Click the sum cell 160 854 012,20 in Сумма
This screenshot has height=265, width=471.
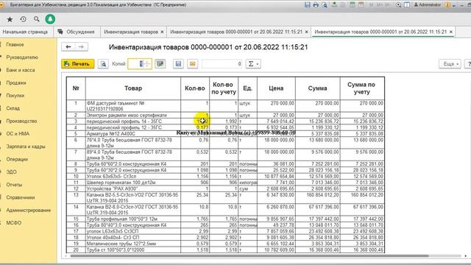coord(317,198)
